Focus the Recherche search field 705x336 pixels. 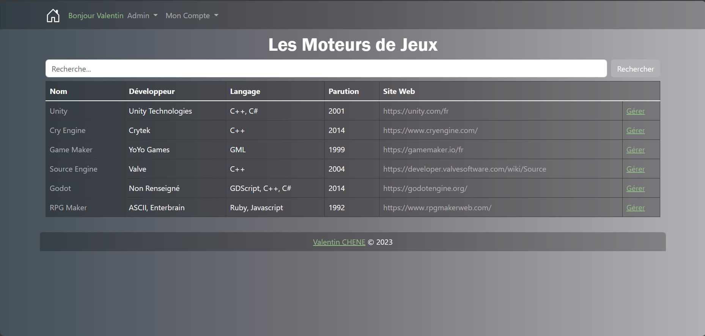pyautogui.click(x=326, y=69)
